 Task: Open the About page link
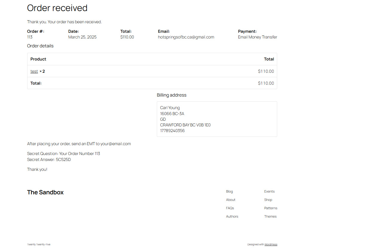231,200
